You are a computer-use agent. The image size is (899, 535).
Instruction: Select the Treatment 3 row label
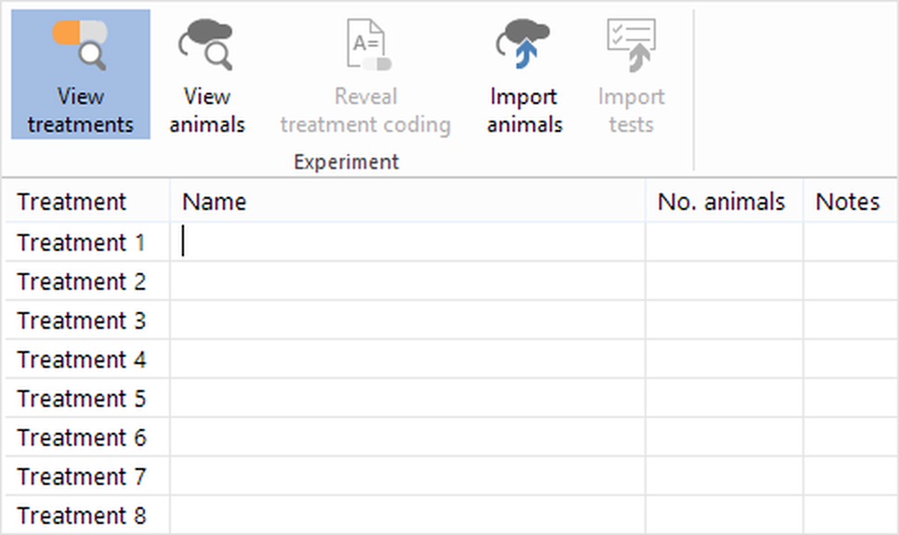coord(82,320)
